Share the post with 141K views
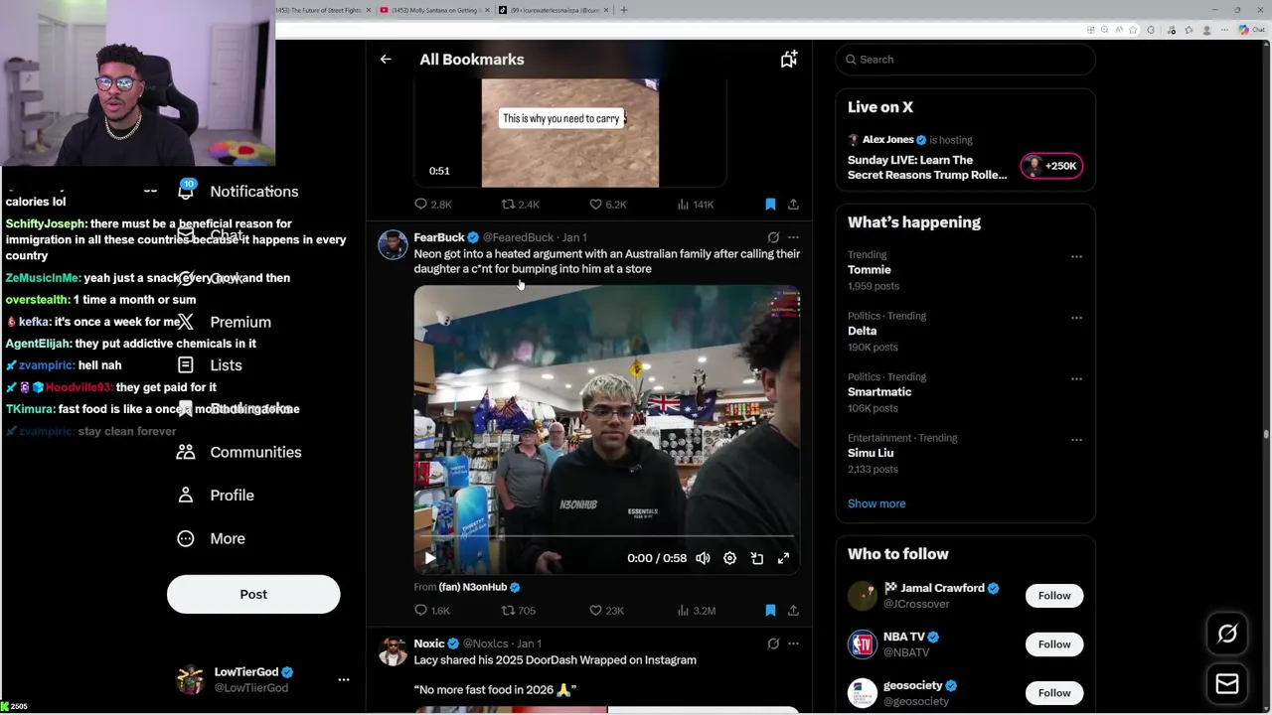The width and height of the screenshot is (1272, 715). pyautogui.click(x=793, y=205)
